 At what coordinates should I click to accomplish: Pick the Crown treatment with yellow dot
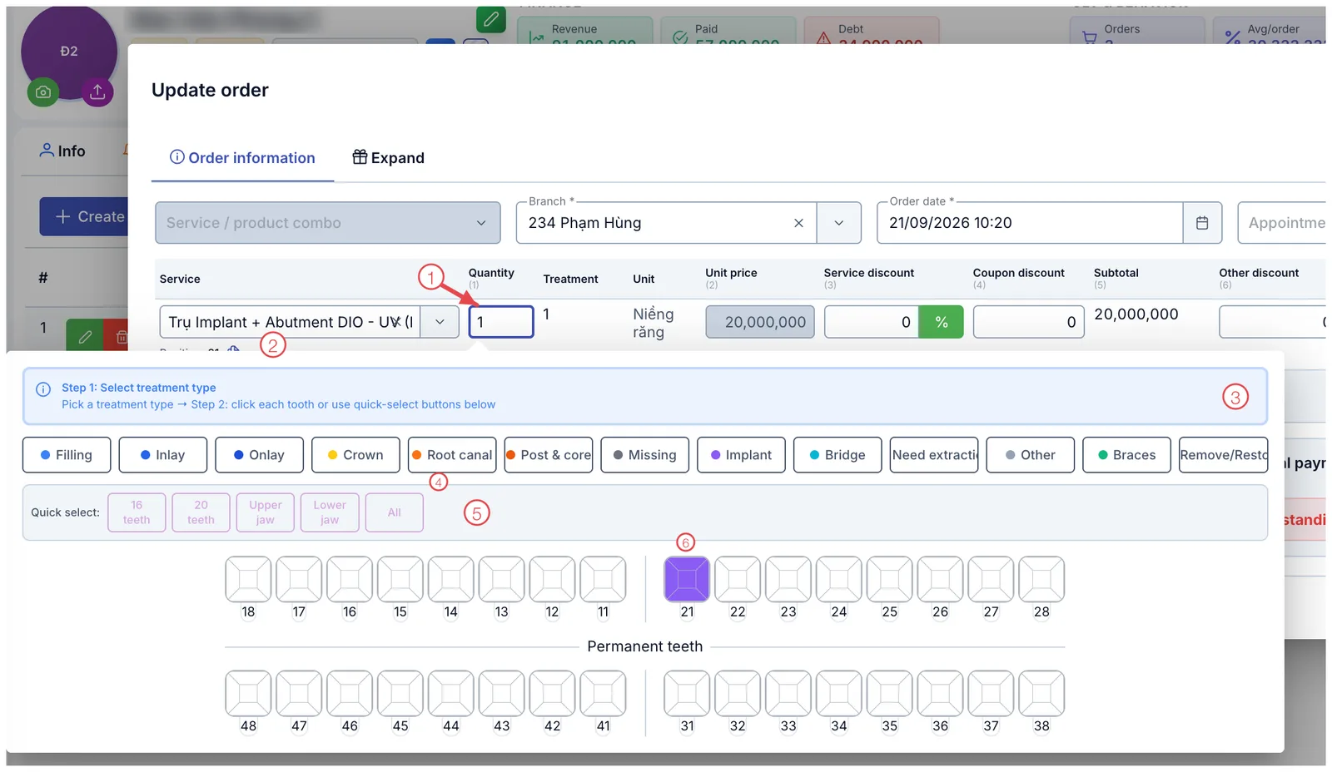pyautogui.click(x=355, y=455)
